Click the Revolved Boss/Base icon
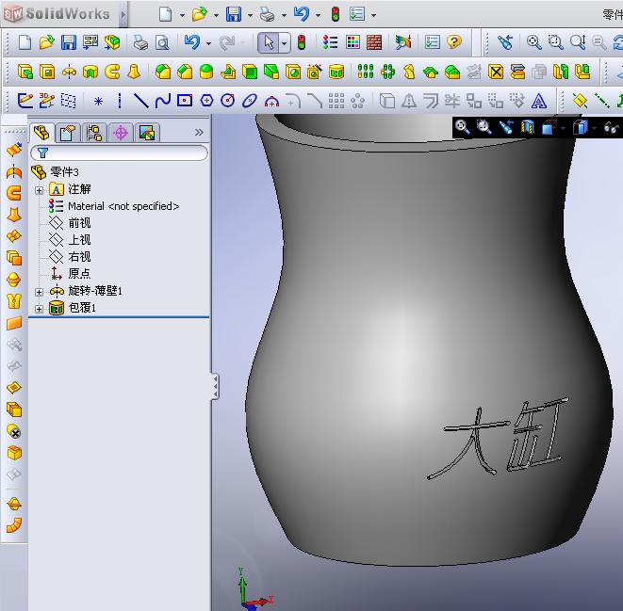 (69, 72)
